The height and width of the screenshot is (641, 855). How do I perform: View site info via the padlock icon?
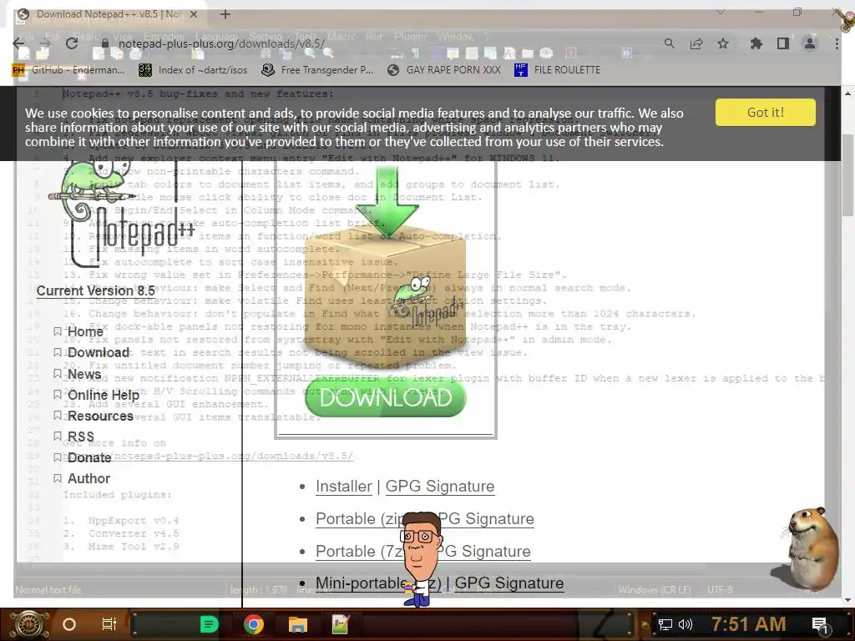point(104,43)
